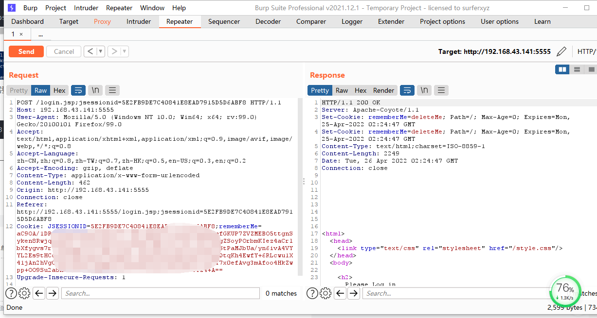
Task: Open history back dropdown arrow
Action: 101,51
